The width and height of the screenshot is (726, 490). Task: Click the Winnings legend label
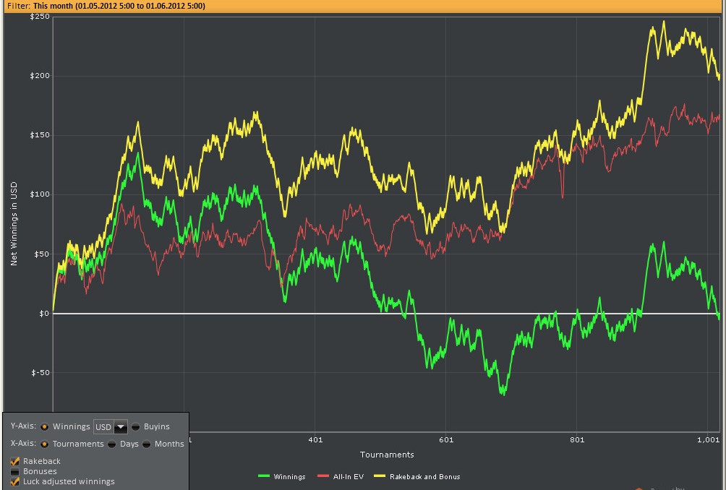[289, 476]
